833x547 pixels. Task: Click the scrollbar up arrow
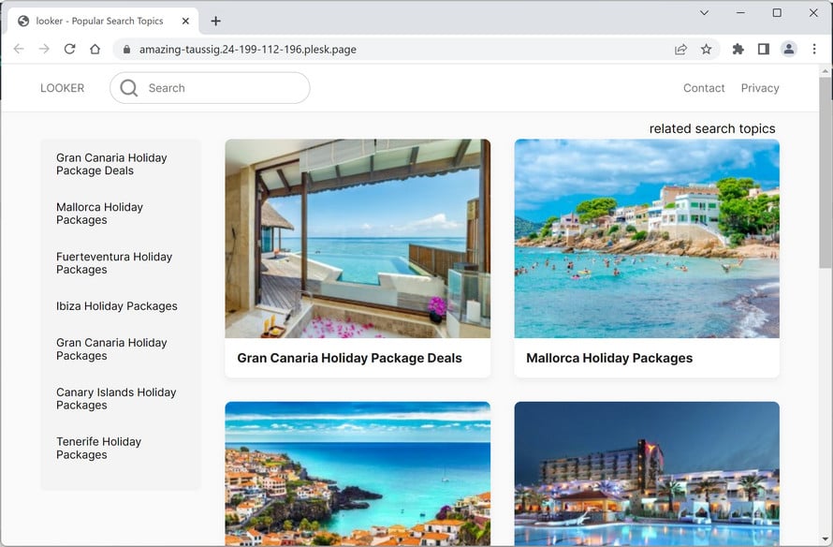[825, 70]
